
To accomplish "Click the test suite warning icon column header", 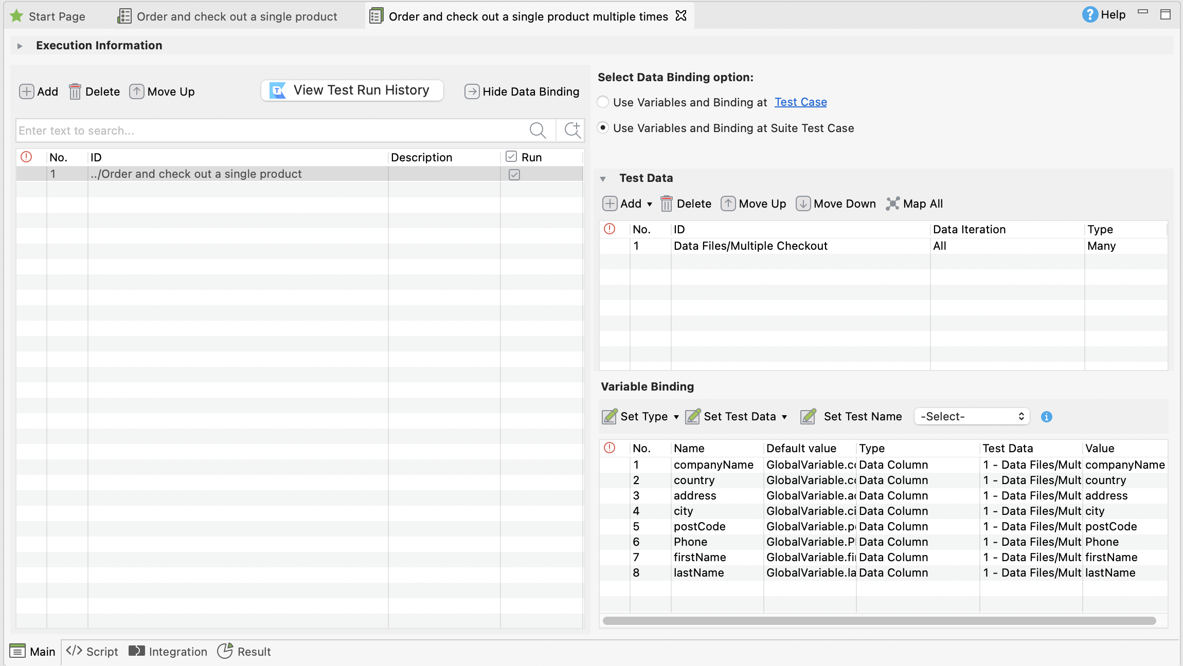I will click(x=26, y=157).
